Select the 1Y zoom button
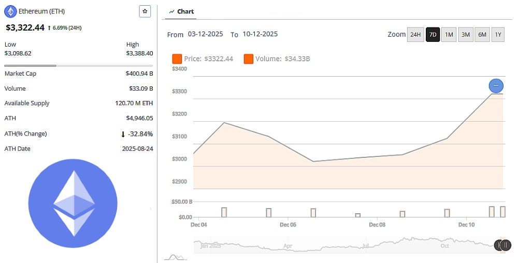518x263 pixels. pos(498,35)
